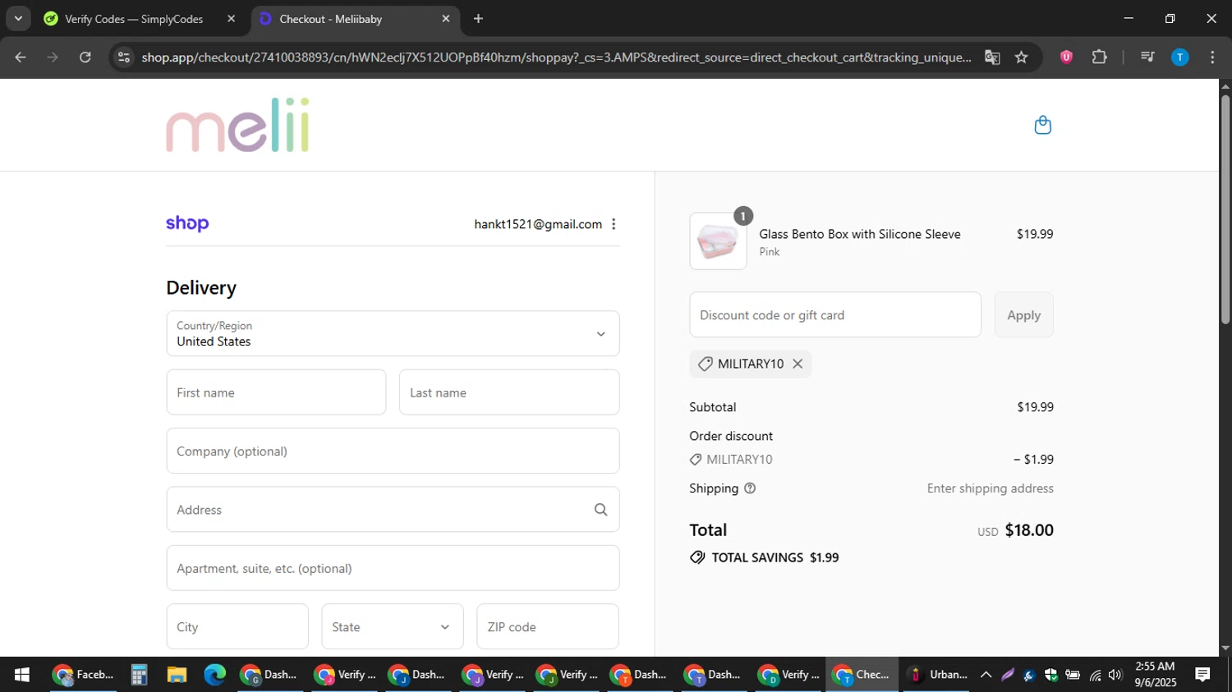Click the ZIP code field
This screenshot has height=692, width=1232.
point(548,627)
